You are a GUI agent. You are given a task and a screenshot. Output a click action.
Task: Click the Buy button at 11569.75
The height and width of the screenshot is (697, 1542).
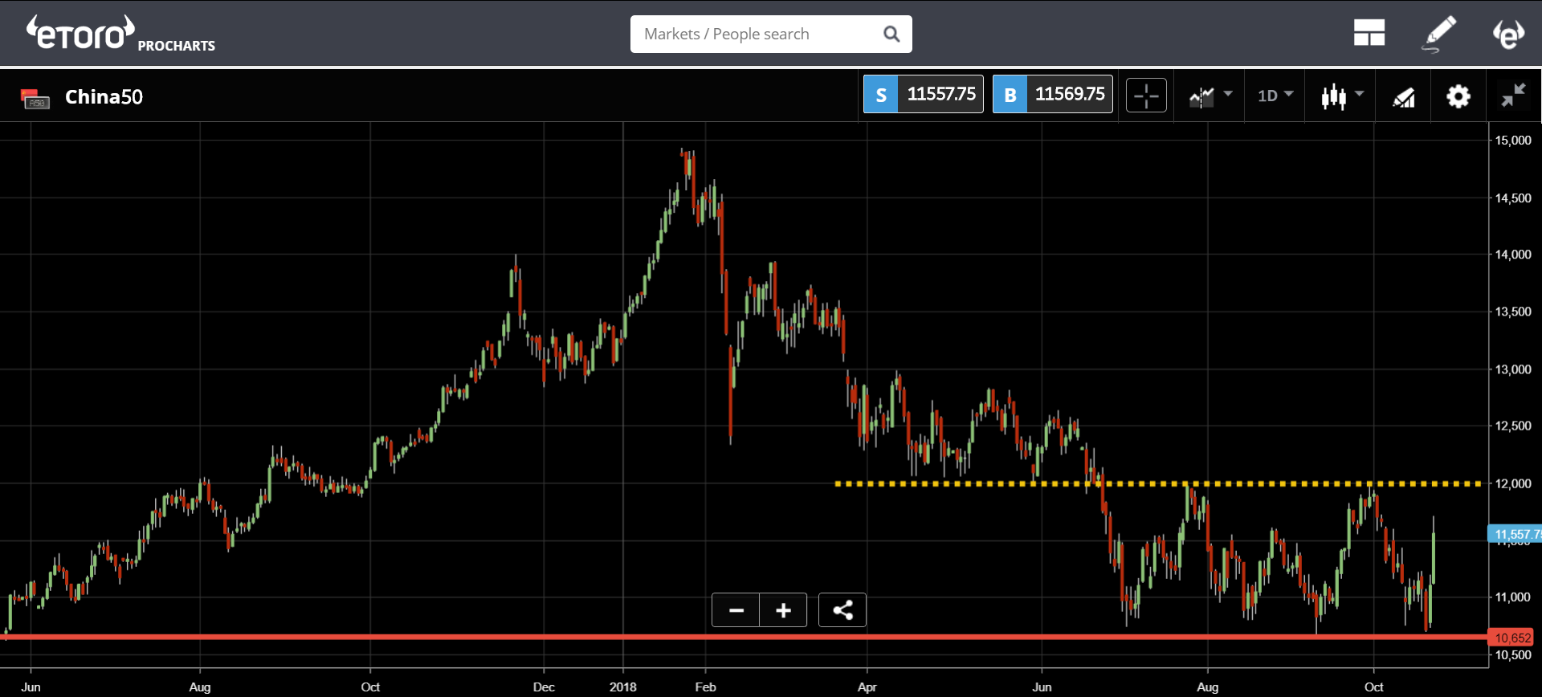click(1053, 94)
